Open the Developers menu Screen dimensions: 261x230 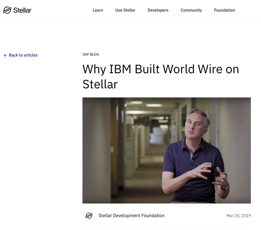[x=158, y=10]
